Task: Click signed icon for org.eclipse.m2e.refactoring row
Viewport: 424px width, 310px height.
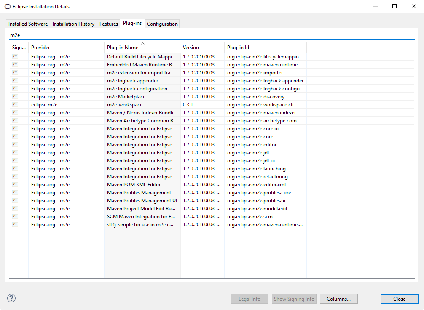Action: [x=15, y=176]
